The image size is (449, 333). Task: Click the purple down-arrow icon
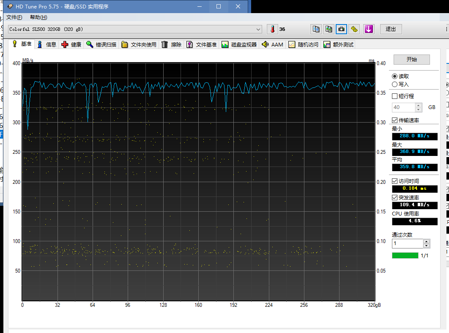[x=369, y=29]
